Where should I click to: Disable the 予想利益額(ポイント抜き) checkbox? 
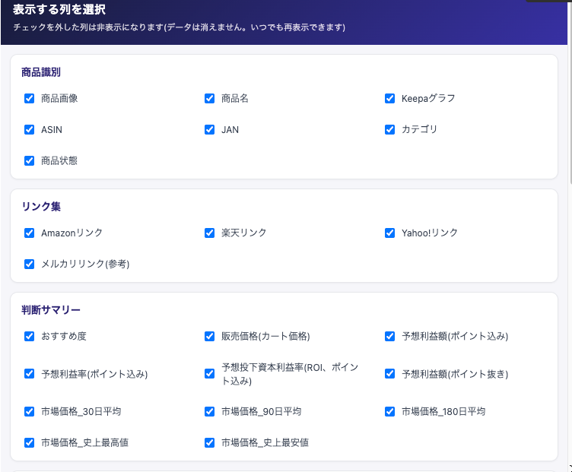click(x=389, y=374)
